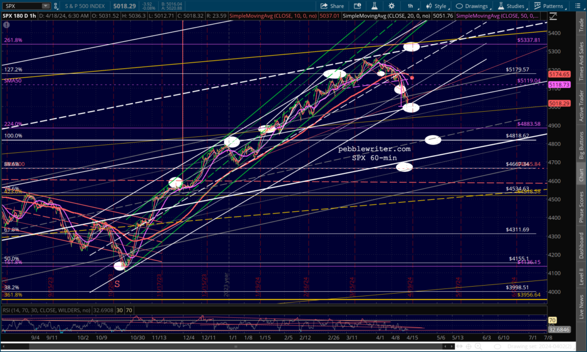Click the $3998.51 Fibonacci level label
587x352 pixels.
tap(518, 287)
